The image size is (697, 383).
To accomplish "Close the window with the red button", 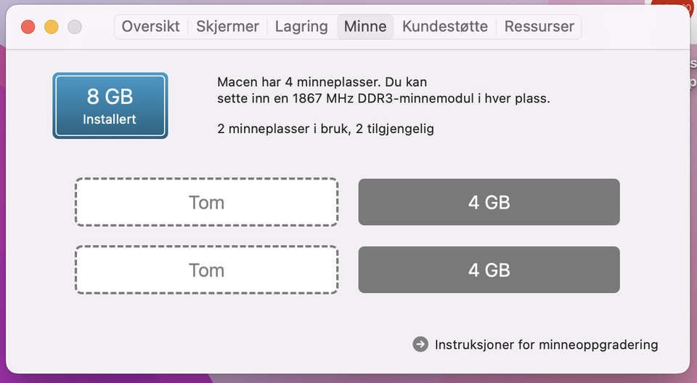I will click(28, 27).
